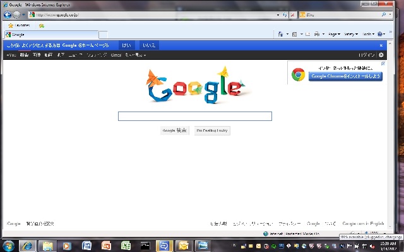Open the Page dropdown menu
Image resolution: width=404 pixels, height=252 pixels.
[334, 34]
